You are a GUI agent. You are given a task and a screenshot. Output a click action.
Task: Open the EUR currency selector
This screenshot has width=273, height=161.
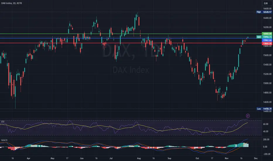267,3
